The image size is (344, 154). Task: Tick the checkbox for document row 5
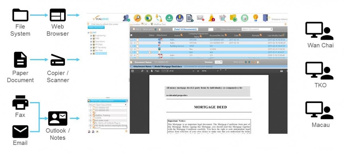tap(131, 52)
